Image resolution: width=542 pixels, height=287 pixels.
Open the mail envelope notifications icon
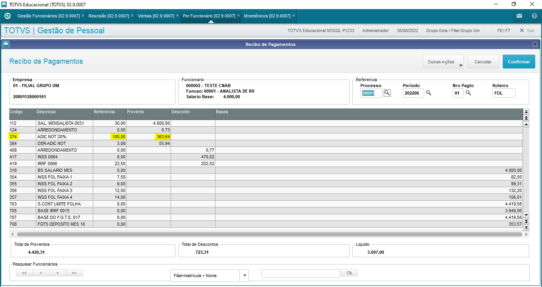coord(519,16)
